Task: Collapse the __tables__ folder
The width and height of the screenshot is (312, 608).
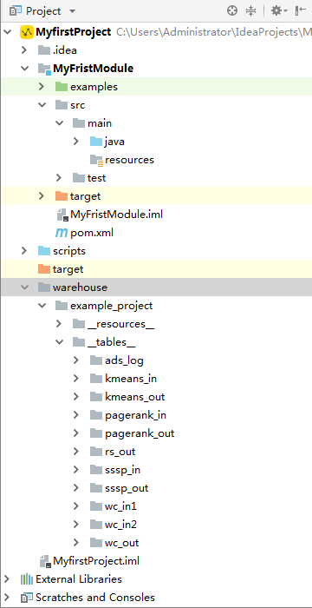Action: click(x=59, y=342)
